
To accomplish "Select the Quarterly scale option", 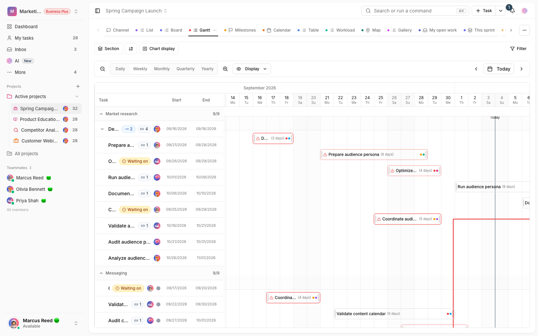I will pos(185,69).
